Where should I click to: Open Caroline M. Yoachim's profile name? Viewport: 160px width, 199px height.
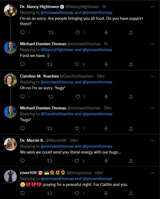(40, 76)
